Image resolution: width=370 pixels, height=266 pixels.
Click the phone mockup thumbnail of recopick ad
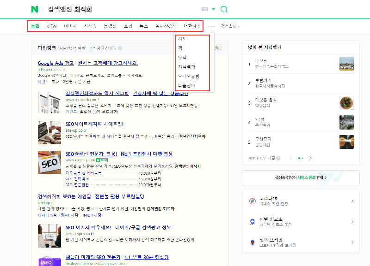[x=49, y=102]
